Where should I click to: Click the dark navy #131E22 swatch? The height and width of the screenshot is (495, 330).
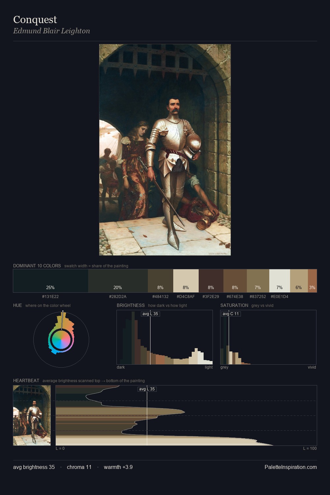(50, 281)
